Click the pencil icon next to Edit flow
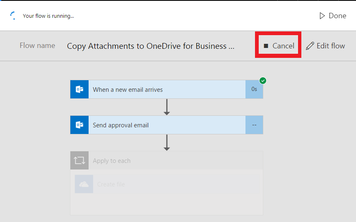The image size is (356, 222). coord(310,46)
